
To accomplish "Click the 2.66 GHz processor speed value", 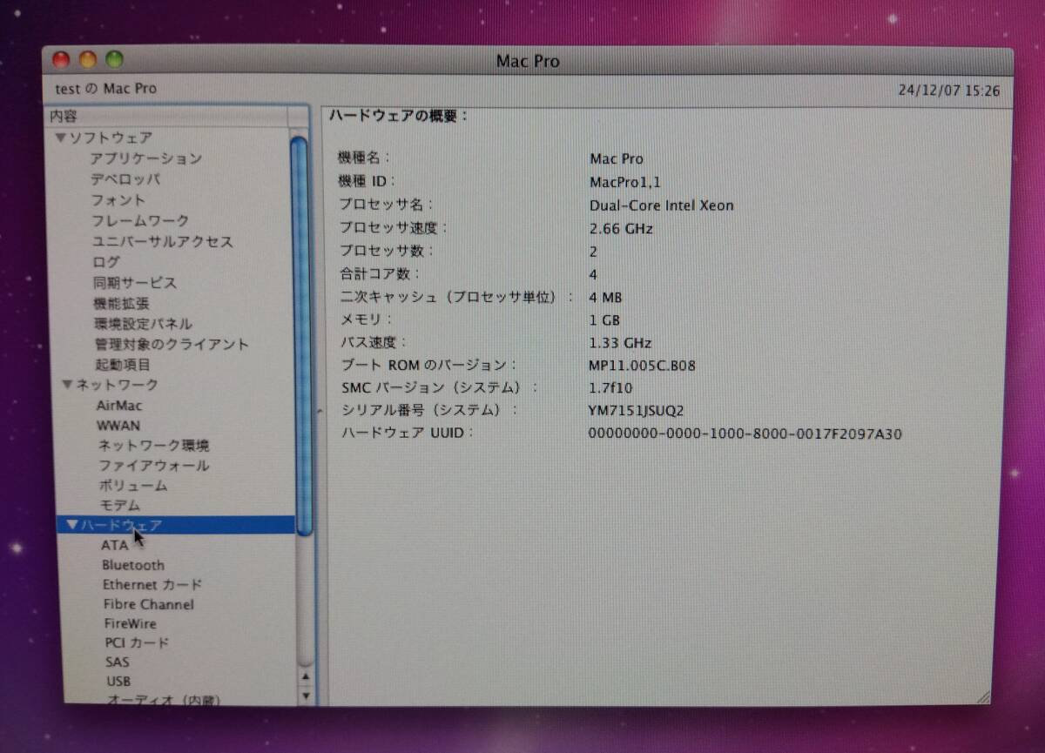I will [x=621, y=229].
